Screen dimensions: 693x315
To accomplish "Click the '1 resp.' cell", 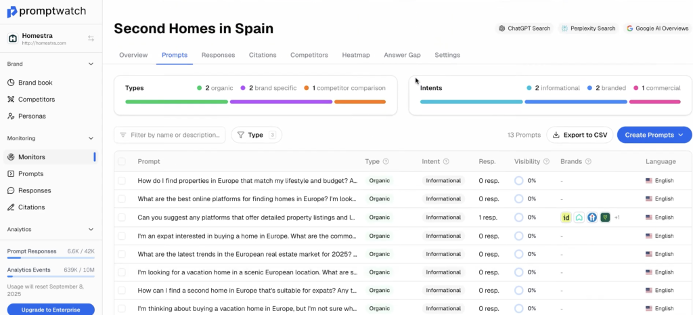I will coord(488,217).
